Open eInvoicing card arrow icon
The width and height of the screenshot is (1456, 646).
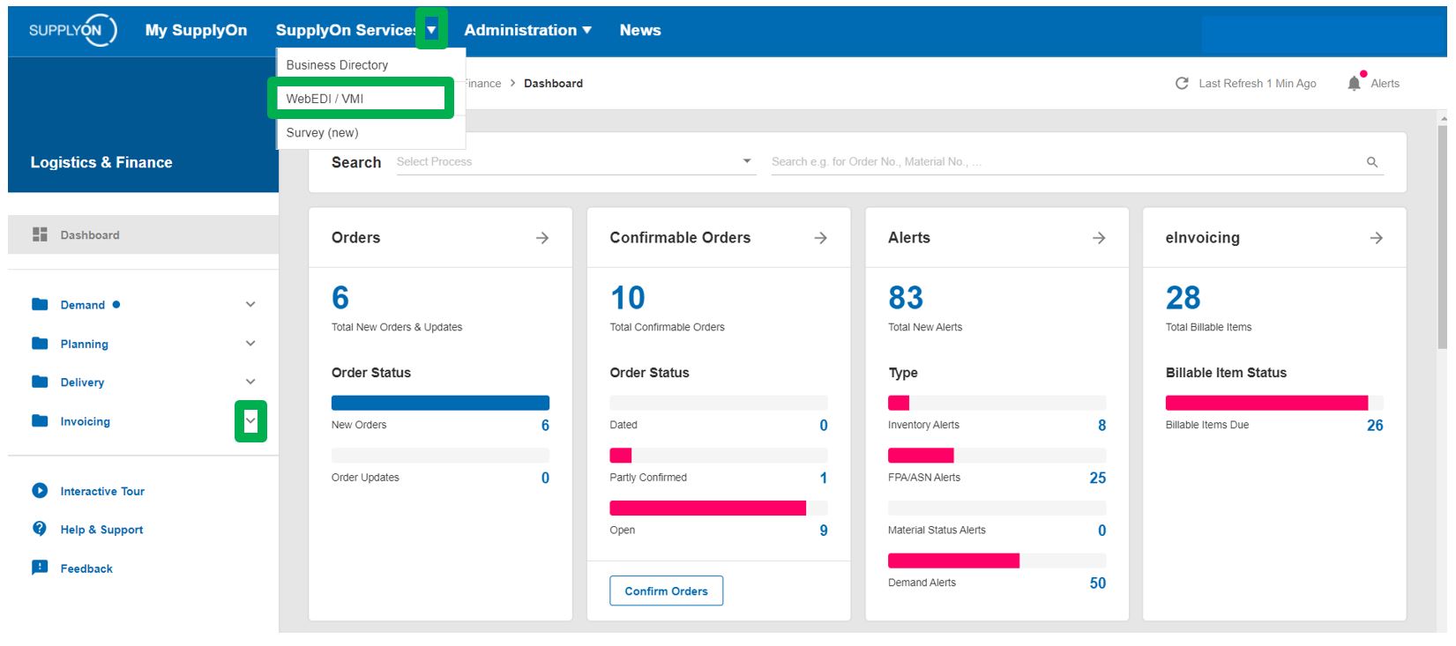(1376, 238)
